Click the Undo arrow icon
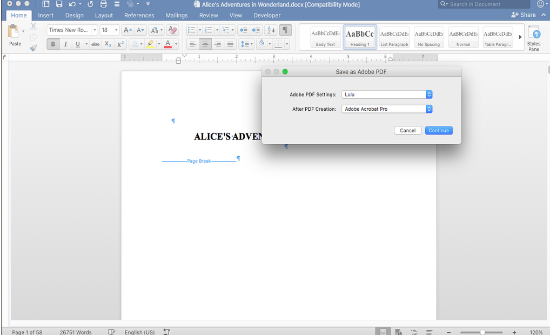The width and height of the screenshot is (550, 335). pos(72,4)
